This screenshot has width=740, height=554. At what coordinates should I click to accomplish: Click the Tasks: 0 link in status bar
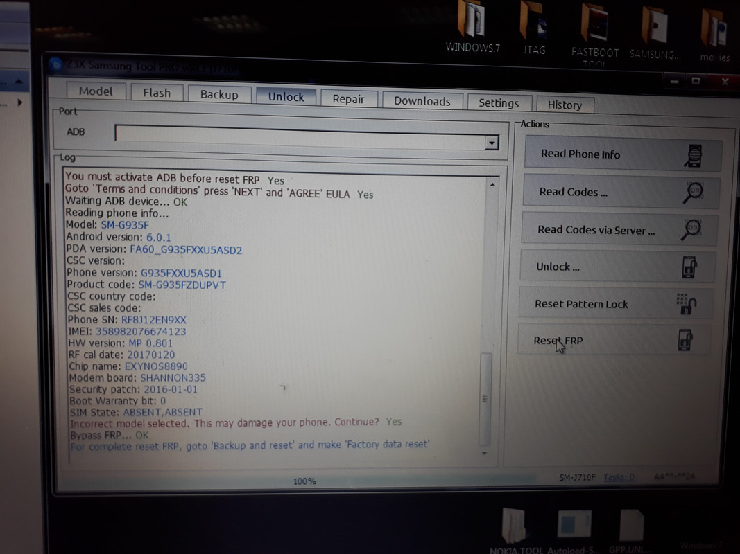click(619, 477)
